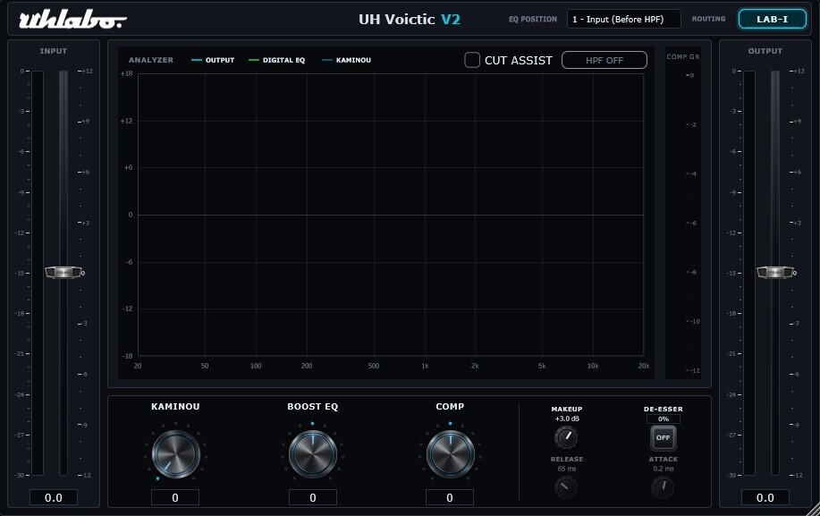Click the UH Voictic V2 title
Image resolution: width=820 pixels, height=516 pixels.
coord(409,20)
